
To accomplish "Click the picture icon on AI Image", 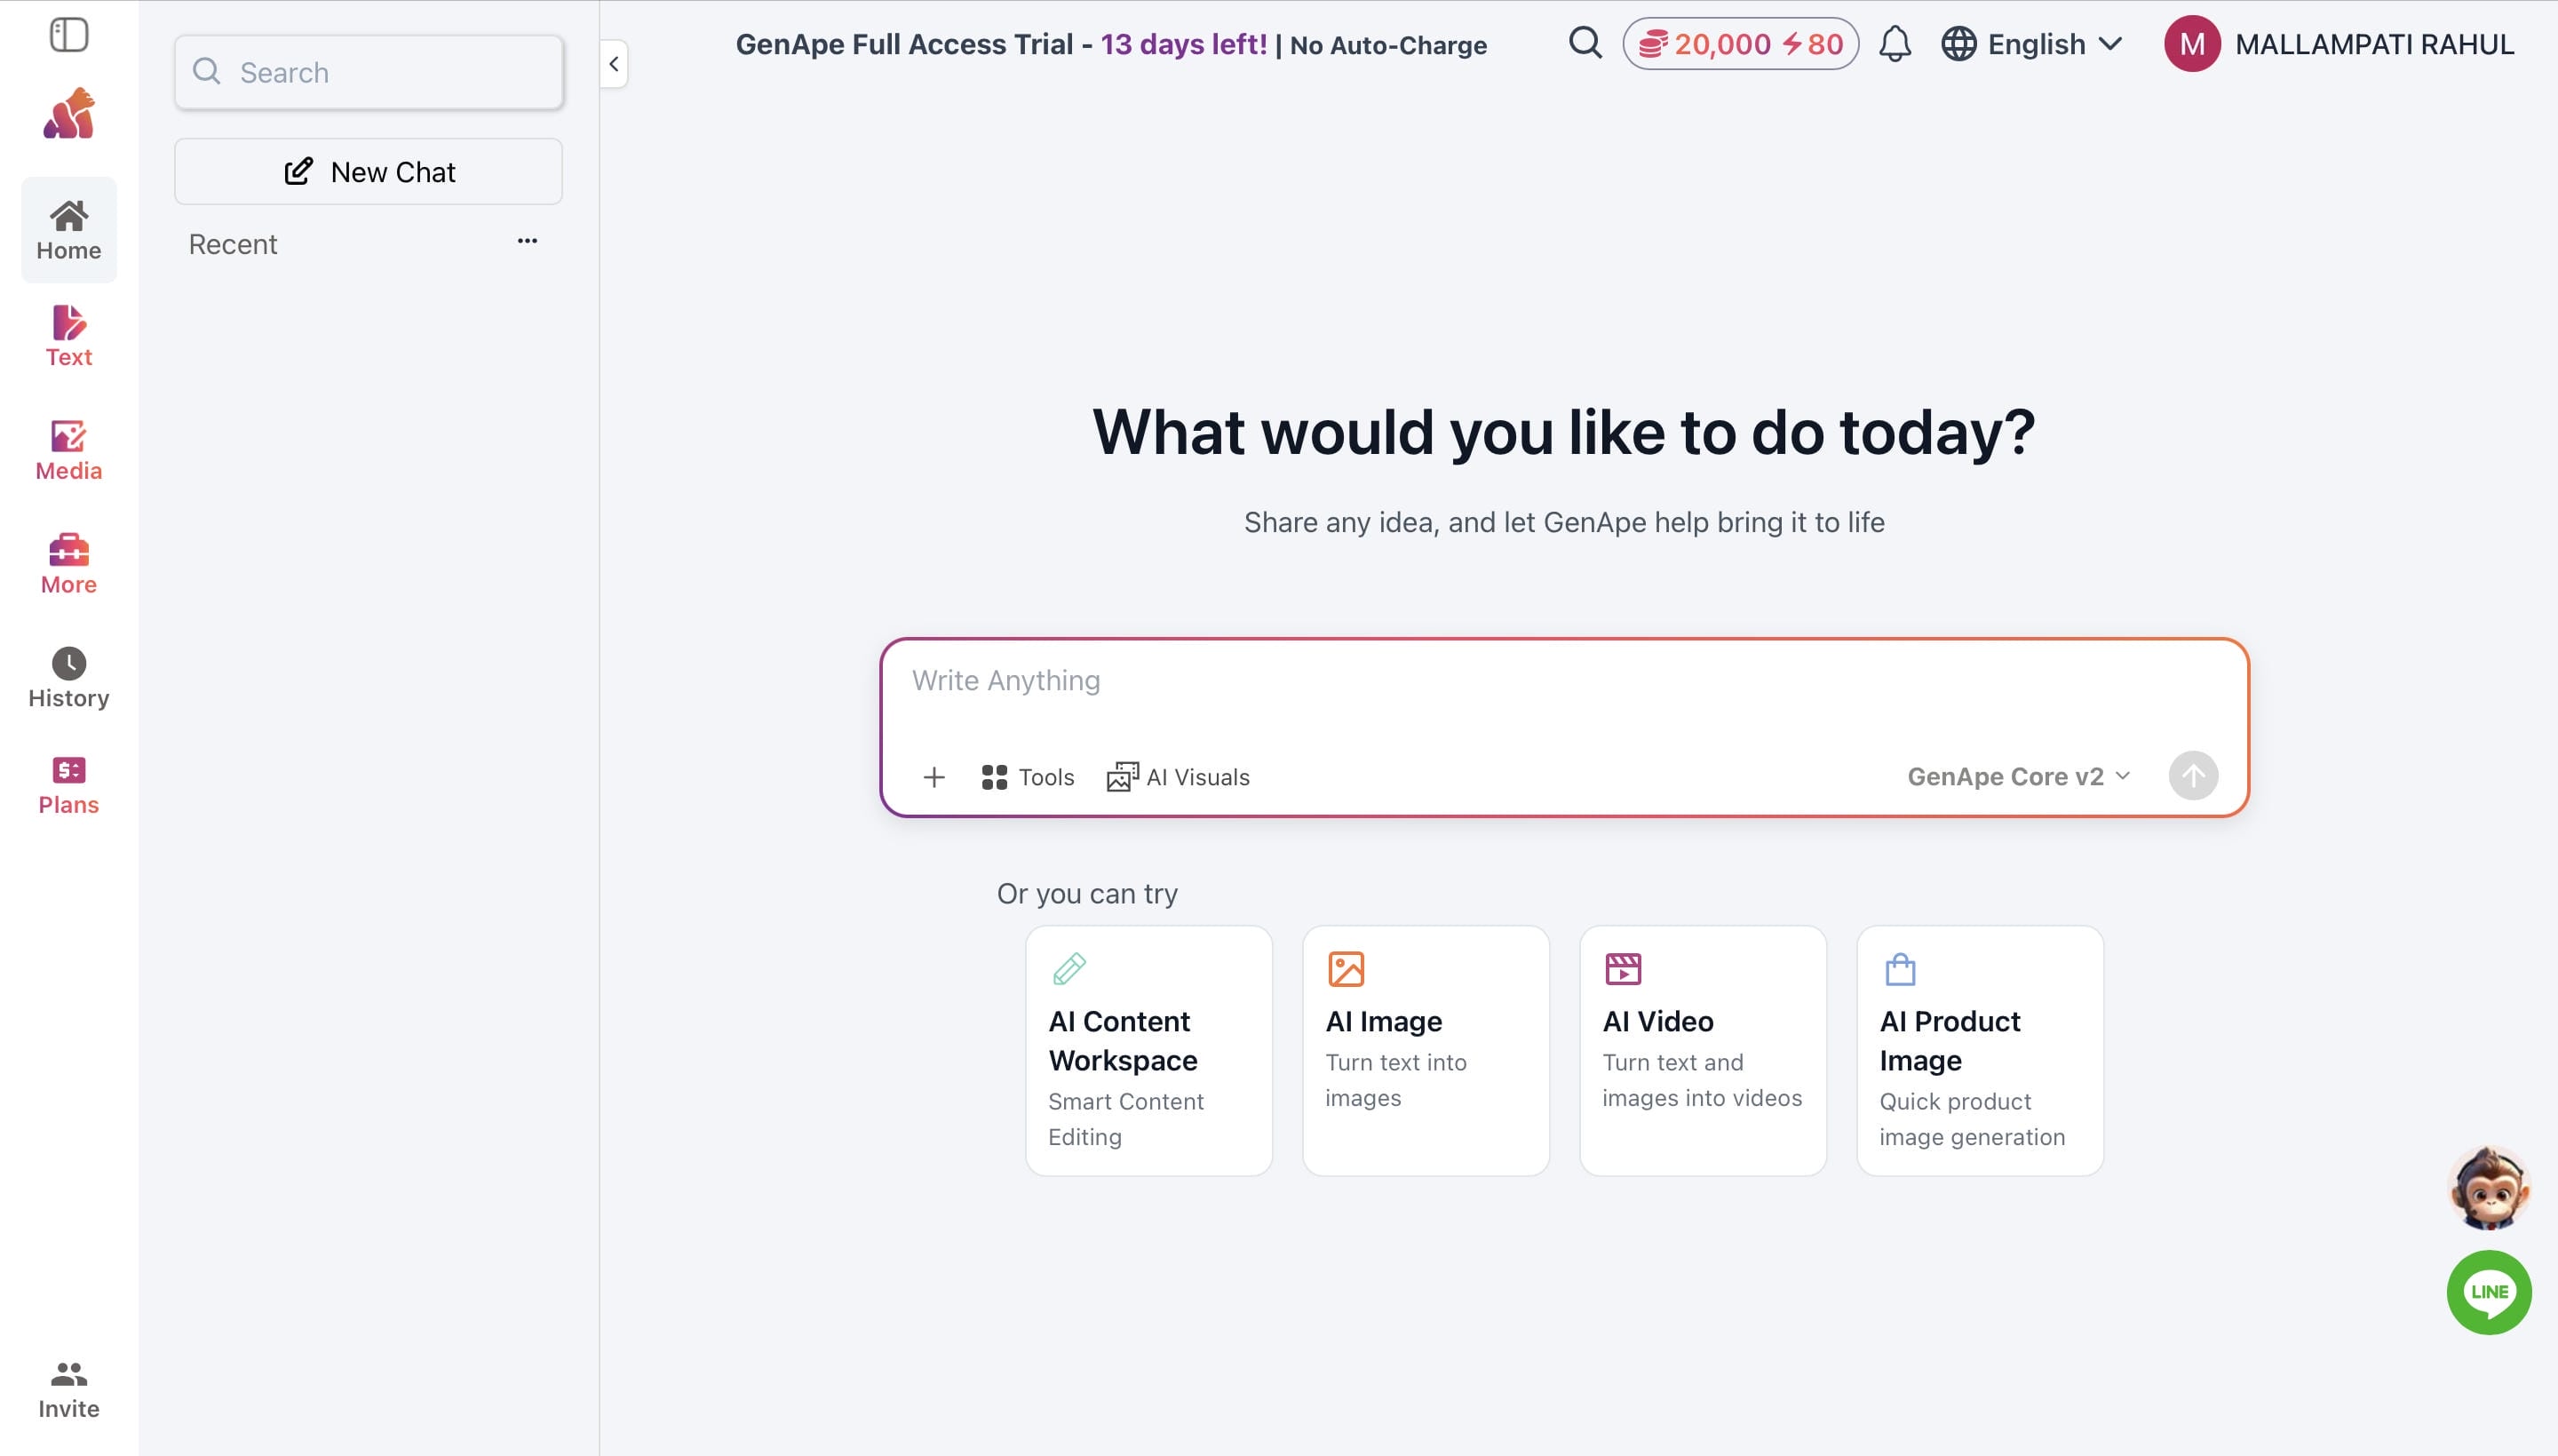I will pyautogui.click(x=1346, y=969).
